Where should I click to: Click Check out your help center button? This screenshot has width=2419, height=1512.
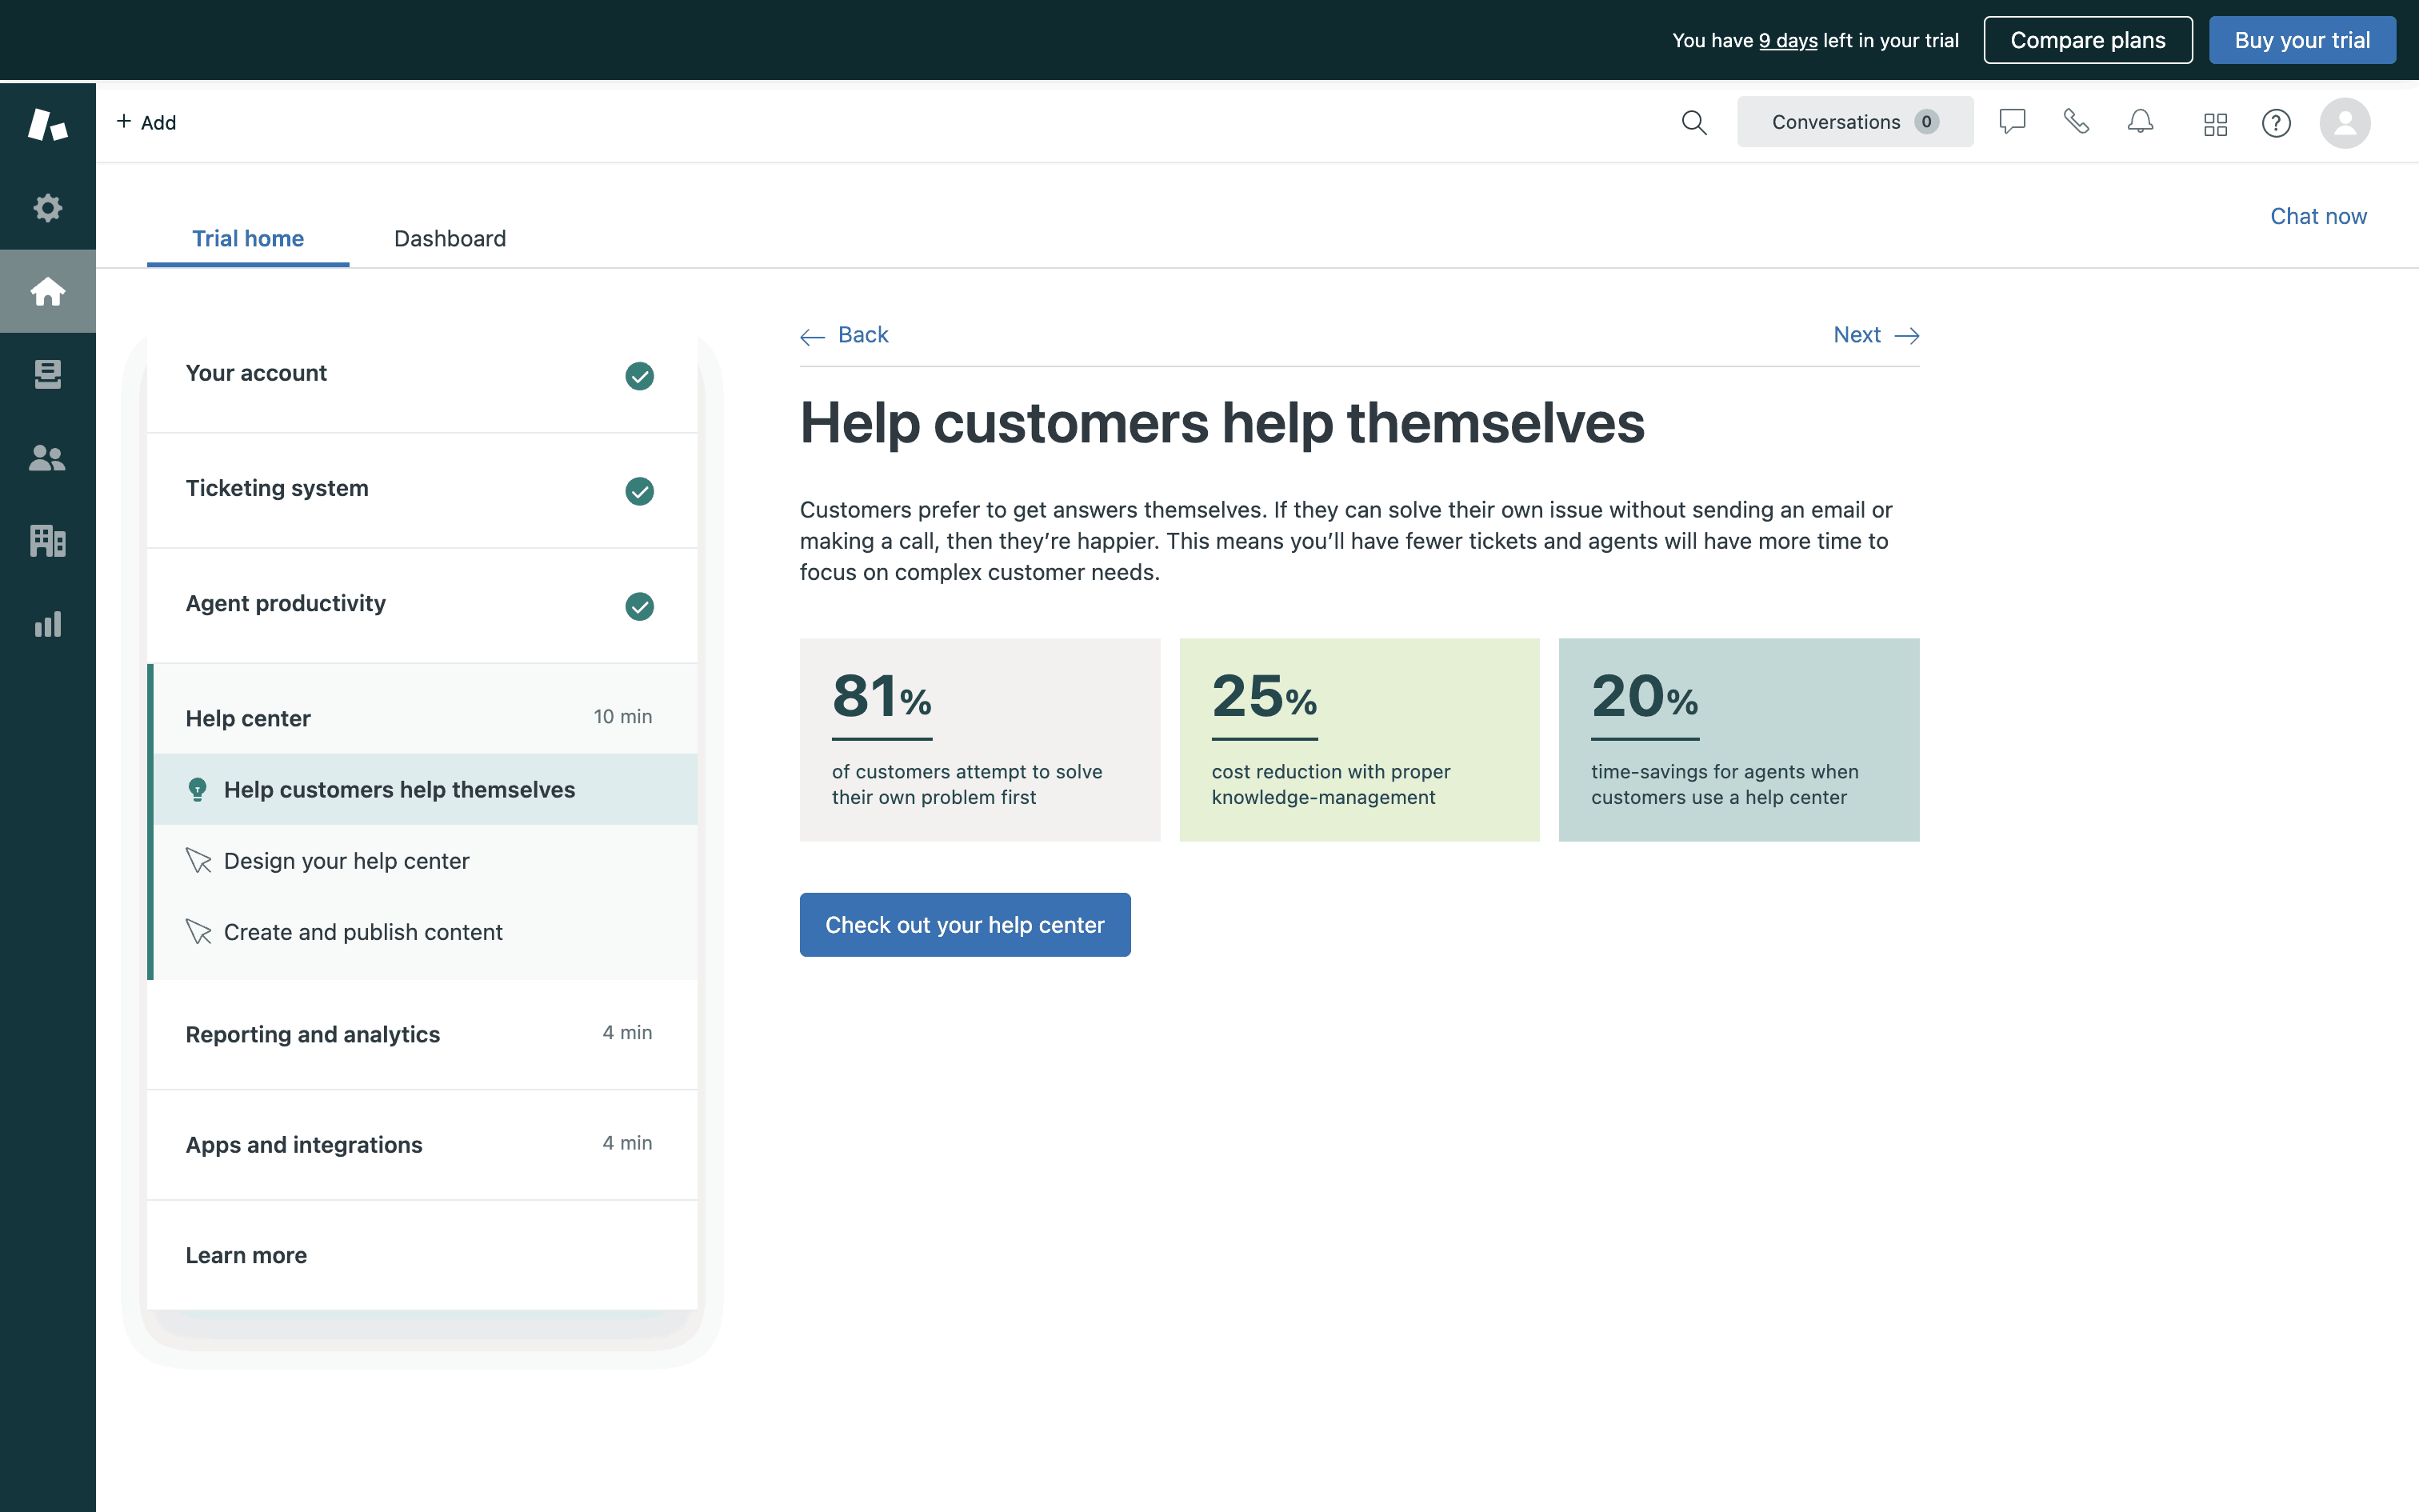[x=965, y=925]
